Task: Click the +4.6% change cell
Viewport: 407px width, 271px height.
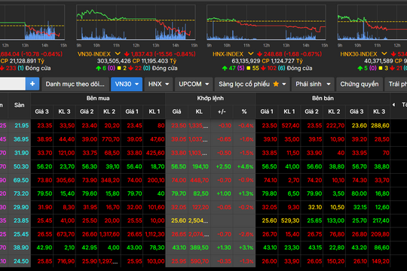Action: [x=245, y=166]
